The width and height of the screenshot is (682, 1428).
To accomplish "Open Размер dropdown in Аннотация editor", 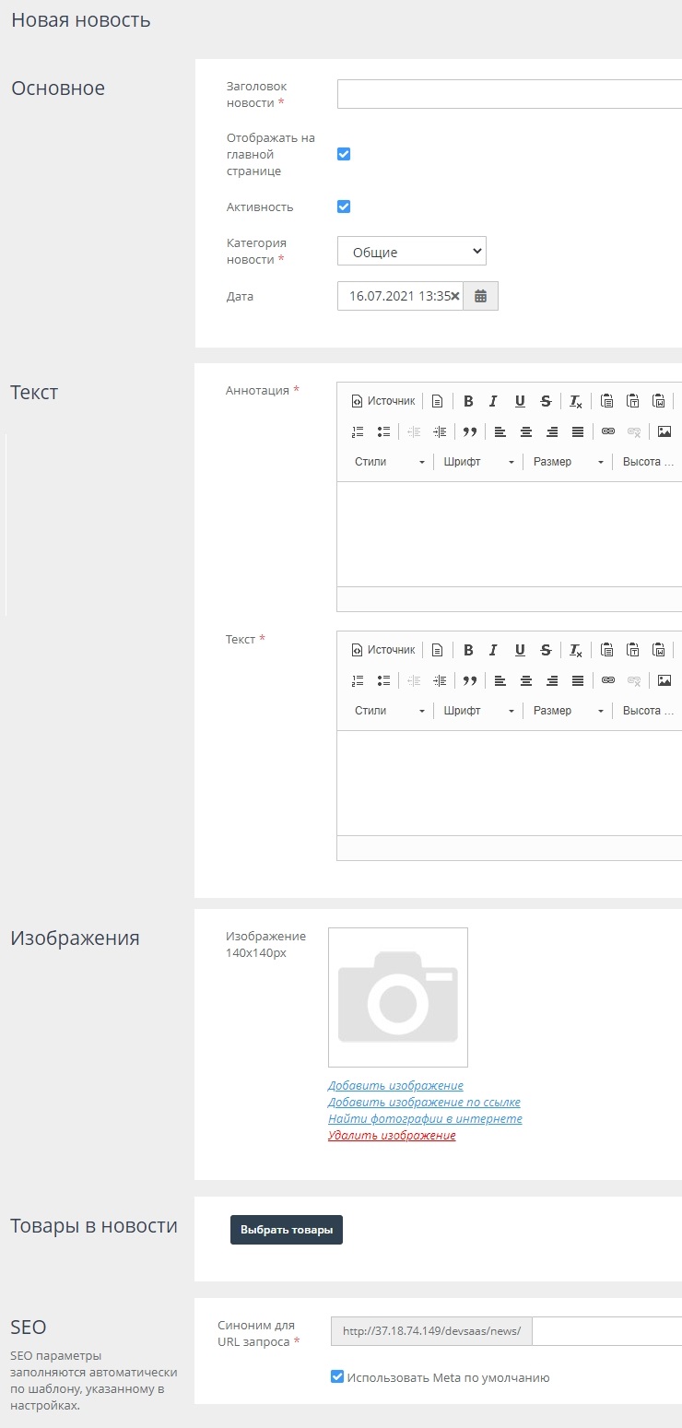I will [x=568, y=462].
